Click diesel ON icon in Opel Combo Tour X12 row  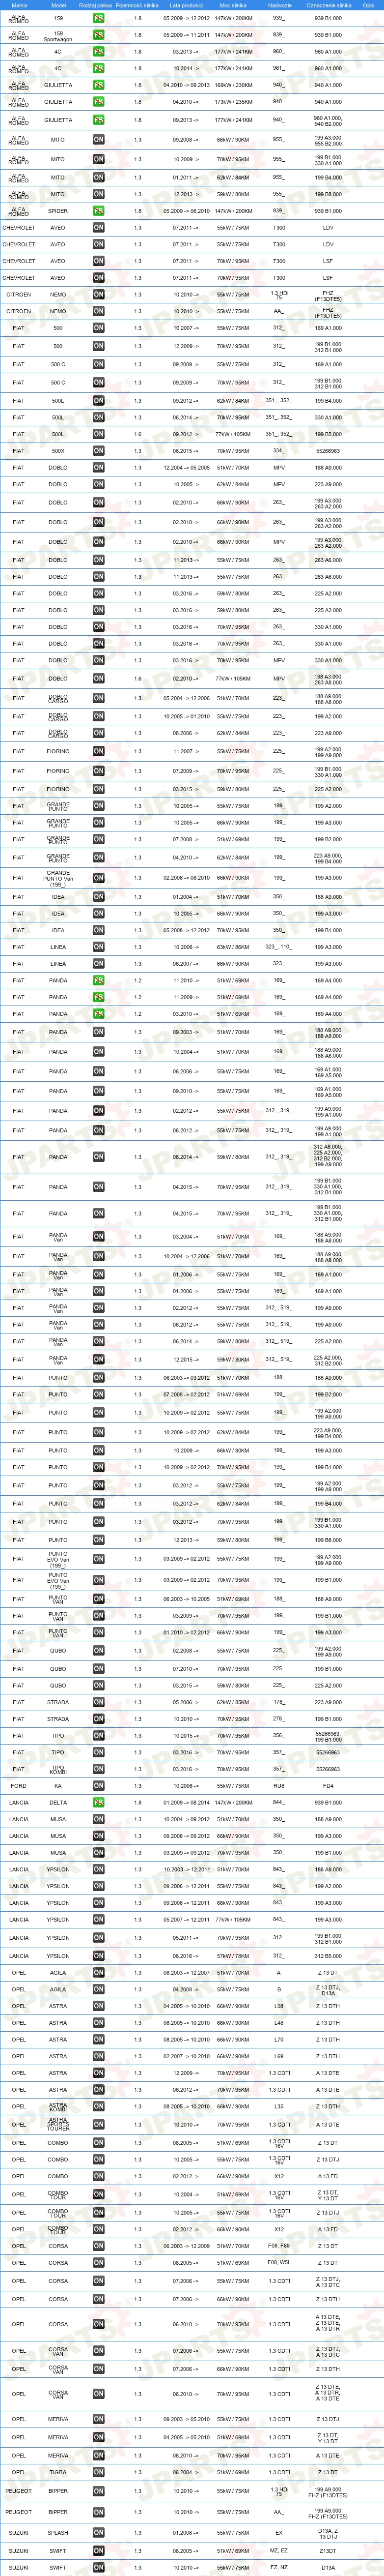click(98, 2229)
